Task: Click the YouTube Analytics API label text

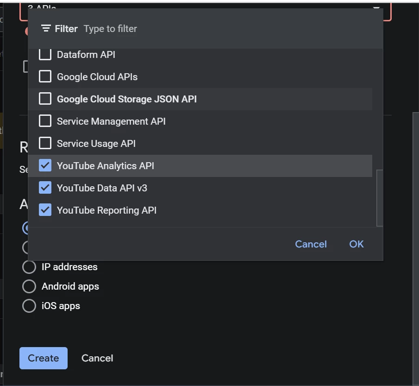Action: click(x=106, y=166)
